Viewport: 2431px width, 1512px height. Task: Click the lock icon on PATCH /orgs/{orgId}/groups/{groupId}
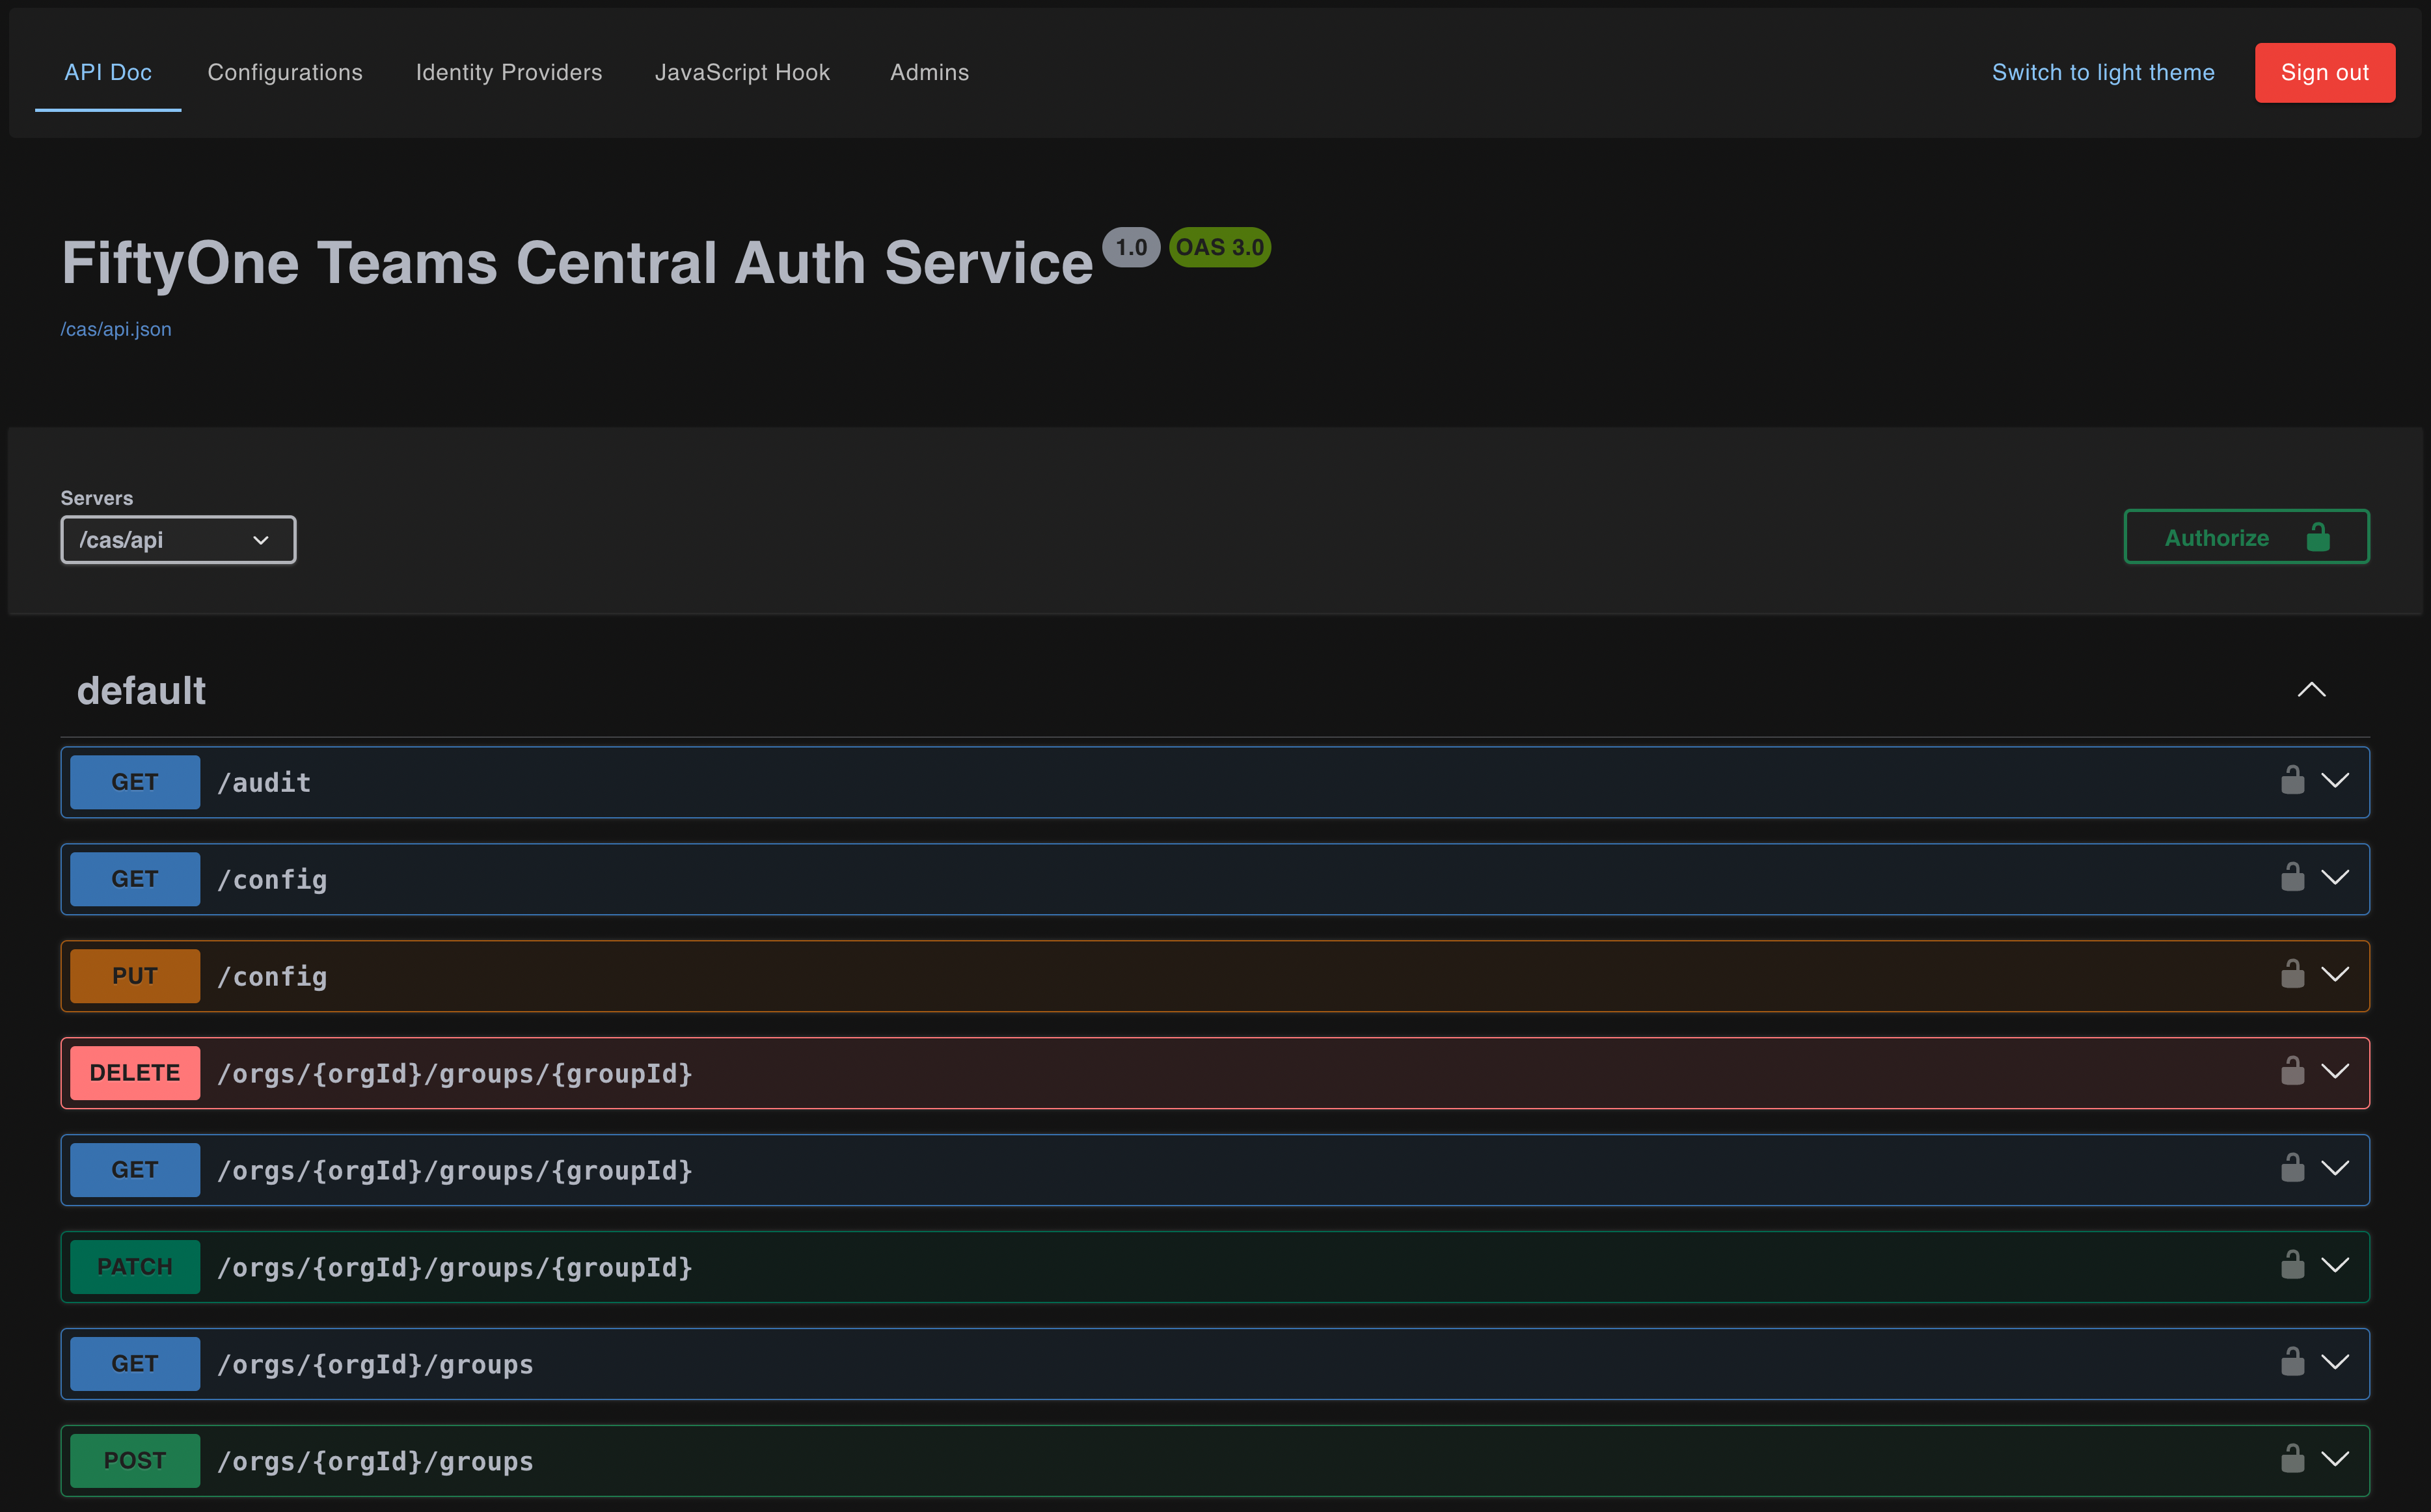[x=2293, y=1265]
